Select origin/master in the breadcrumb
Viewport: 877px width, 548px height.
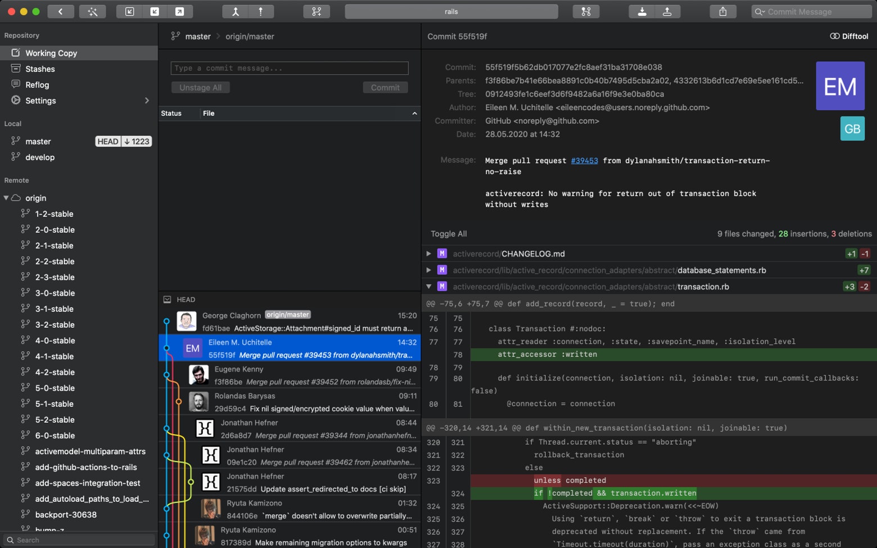click(x=249, y=36)
